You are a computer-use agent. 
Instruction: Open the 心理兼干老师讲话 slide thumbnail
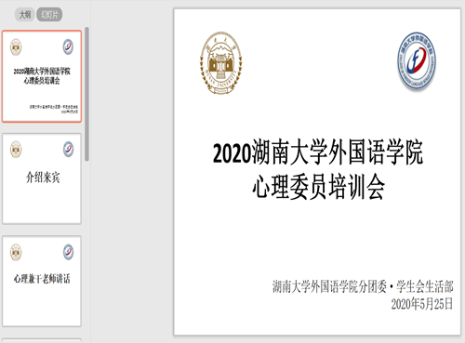tap(42, 281)
